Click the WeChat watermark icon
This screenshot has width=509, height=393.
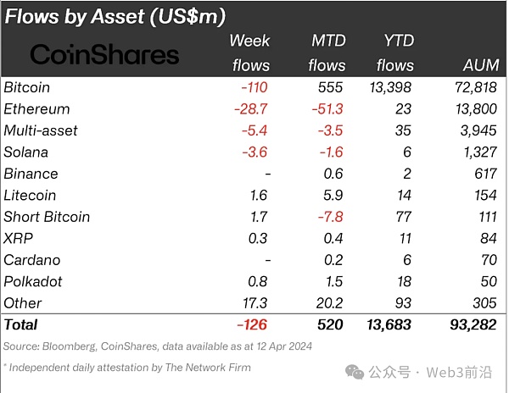[x=354, y=373]
